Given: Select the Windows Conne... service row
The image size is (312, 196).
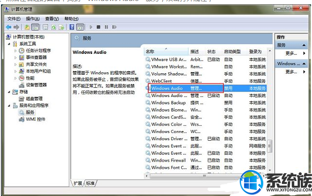Looking at the screenshot, I should 205,131.
